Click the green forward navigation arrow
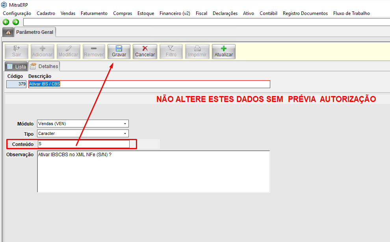The width and height of the screenshot is (390, 242). 16,22
